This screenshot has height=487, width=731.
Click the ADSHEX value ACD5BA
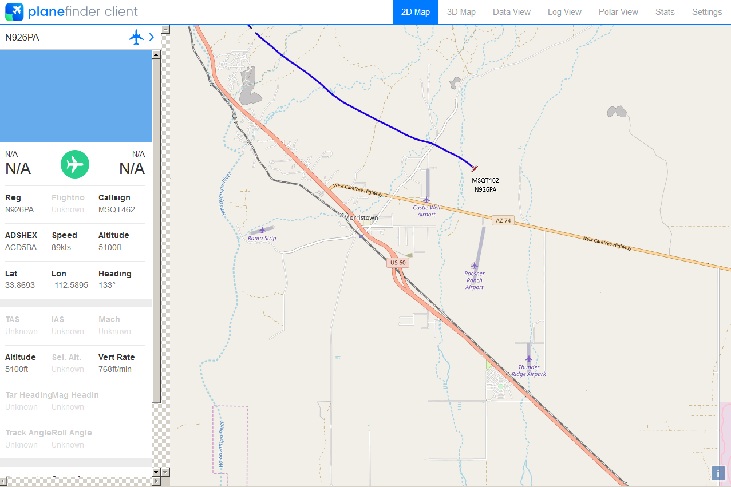[21, 247]
